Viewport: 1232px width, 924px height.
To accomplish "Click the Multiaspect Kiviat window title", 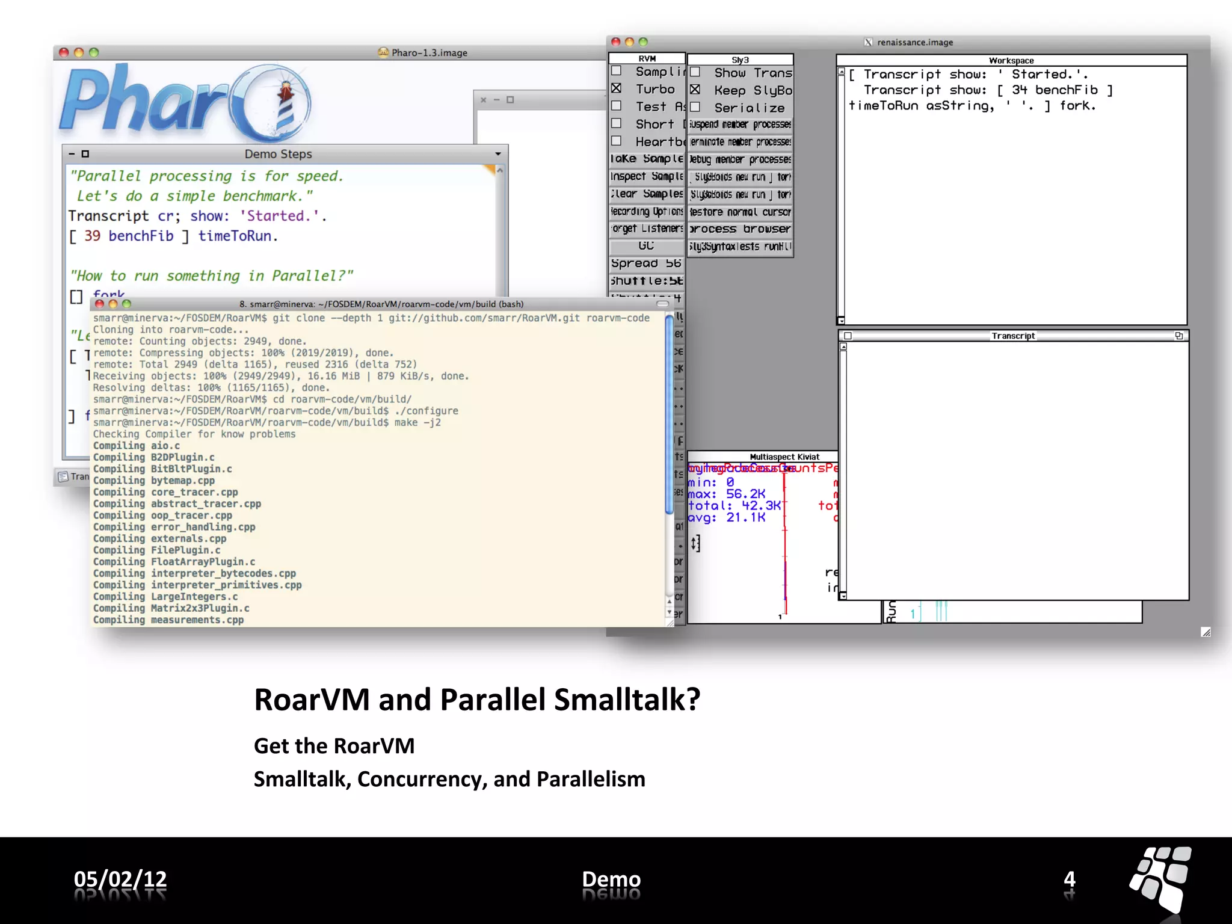I will click(x=784, y=457).
